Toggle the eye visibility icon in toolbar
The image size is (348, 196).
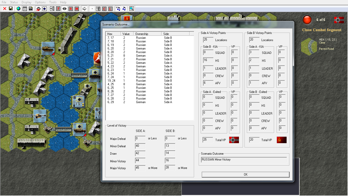point(64,9)
